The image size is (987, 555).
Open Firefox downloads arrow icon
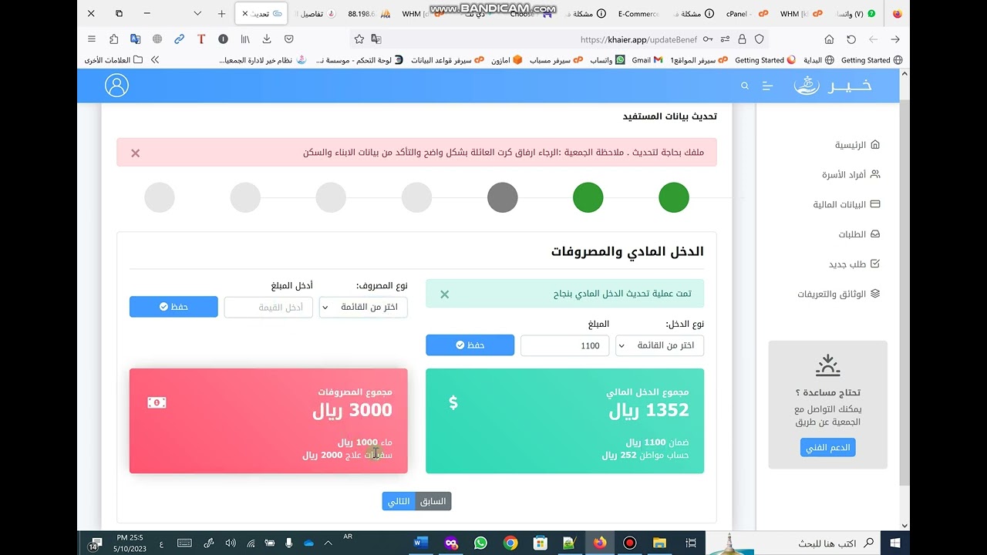(267, 39)
